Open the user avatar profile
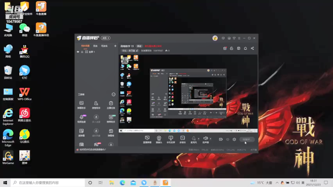The width and height of the screenshot is (333, 187). [x=215, y=38]
